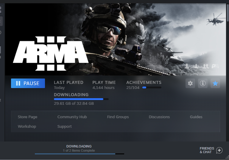This screenshot has width=229, height=160.
Task: Open the Guides link
Action: click(196, 117)
